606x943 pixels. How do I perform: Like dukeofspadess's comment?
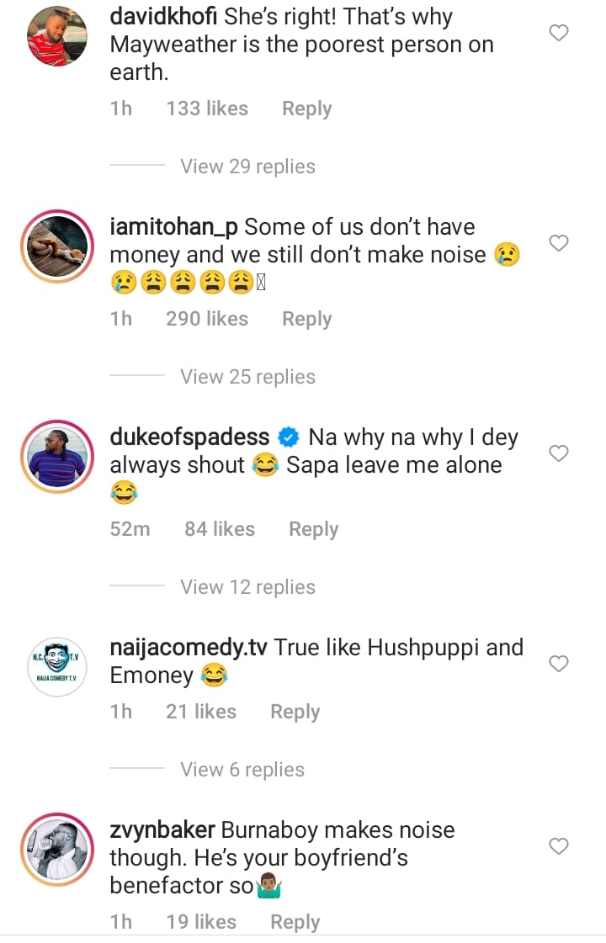point(559,454)
